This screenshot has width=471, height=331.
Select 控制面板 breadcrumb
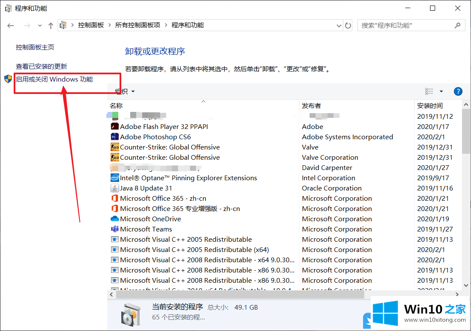91,25
